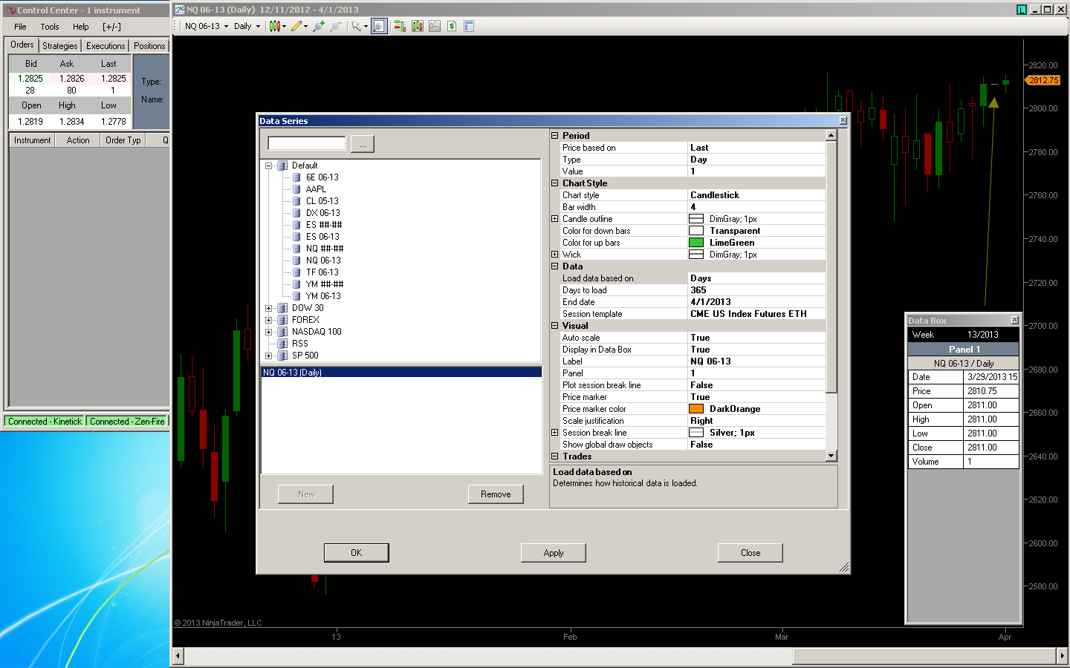
Task: Collapse the Chart Style property section
Action: point(555,183)
